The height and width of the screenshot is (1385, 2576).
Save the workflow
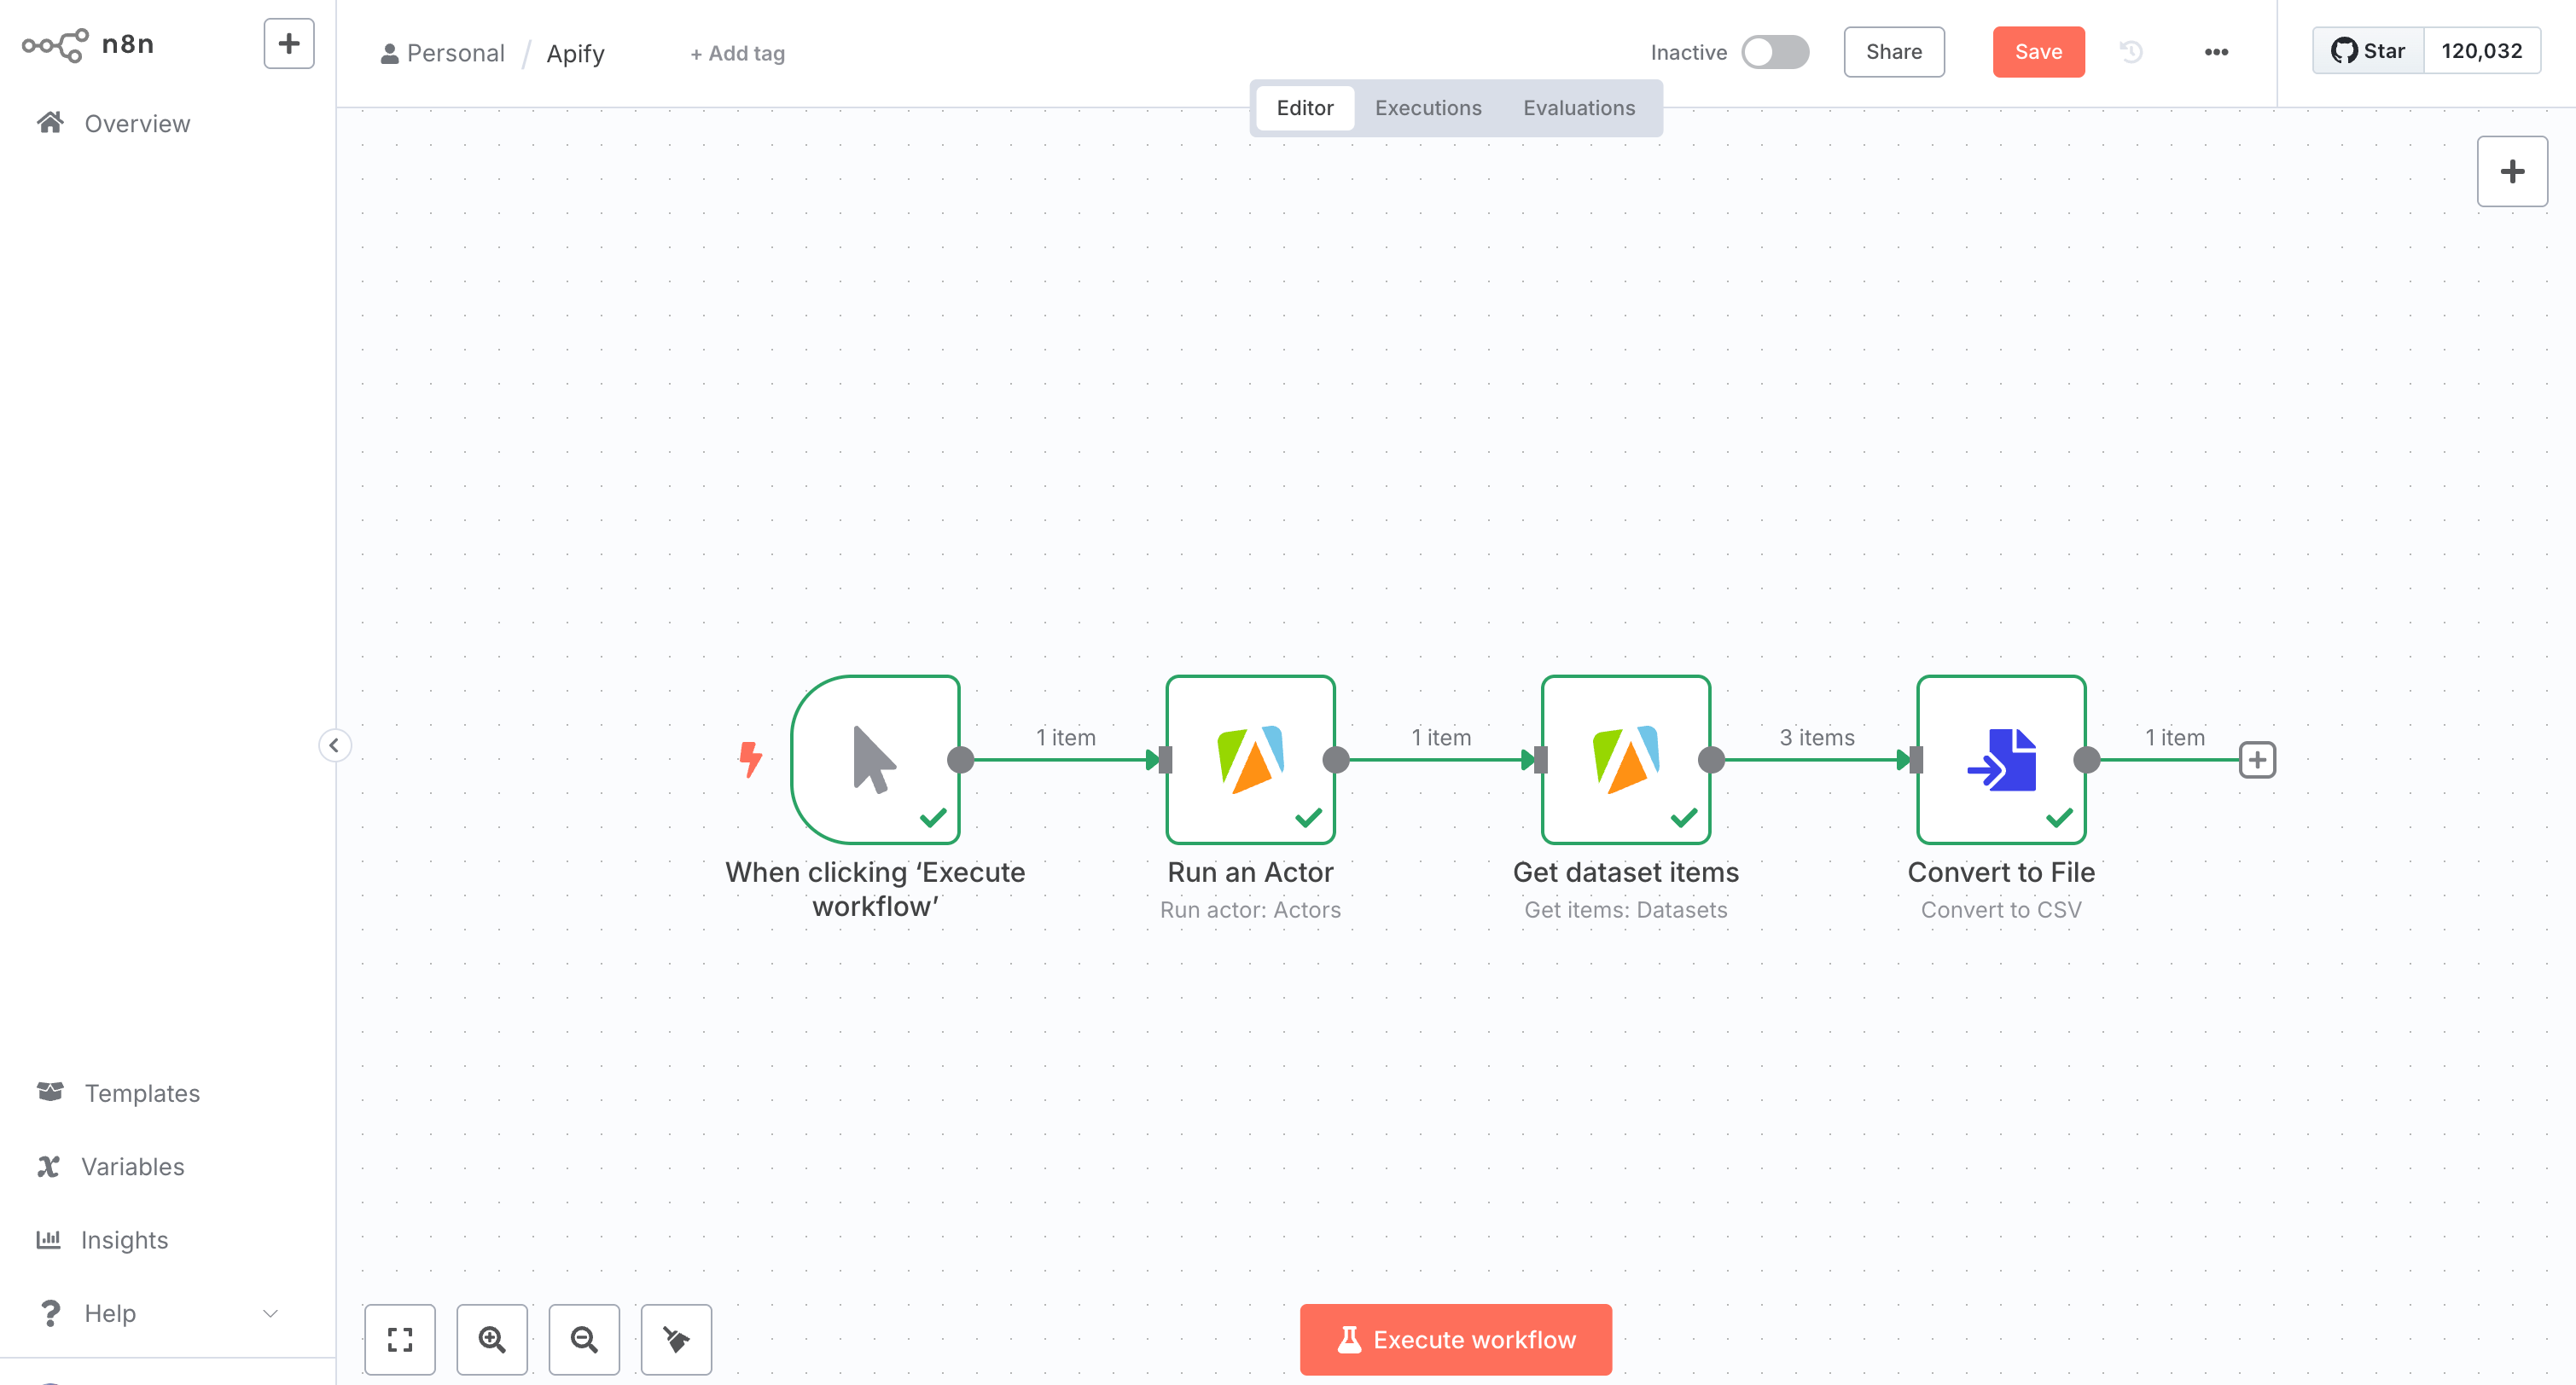(x=2038, y=52)
